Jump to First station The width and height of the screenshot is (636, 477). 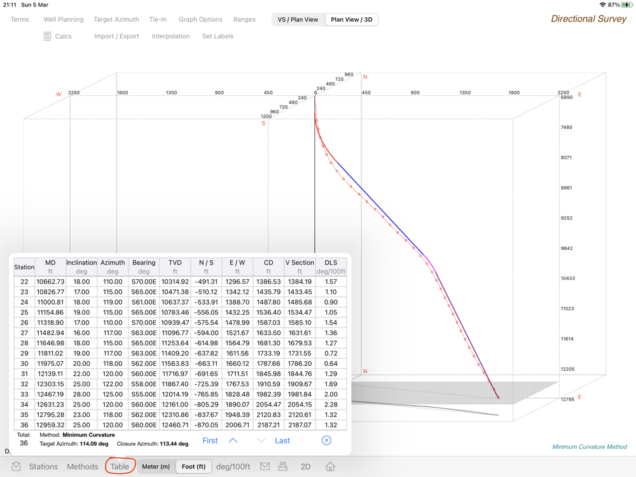(210, 441)
